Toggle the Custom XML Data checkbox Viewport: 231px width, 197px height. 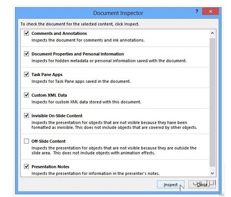click(27, 95)
